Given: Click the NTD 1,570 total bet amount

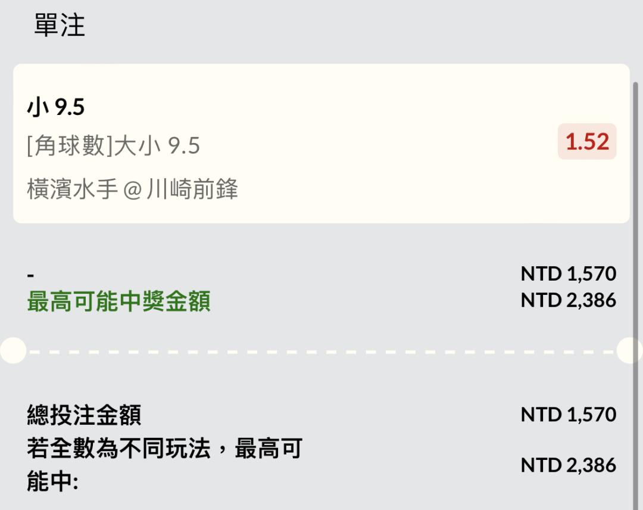Looking at the screenshot, I should coord(568,415).
